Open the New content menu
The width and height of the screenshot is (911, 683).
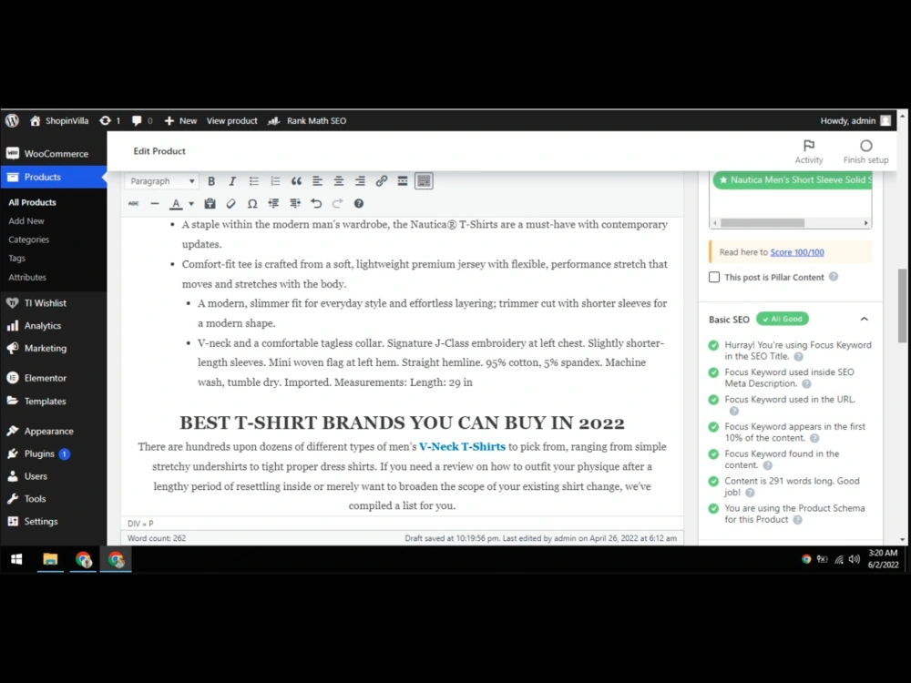(180, 121)
